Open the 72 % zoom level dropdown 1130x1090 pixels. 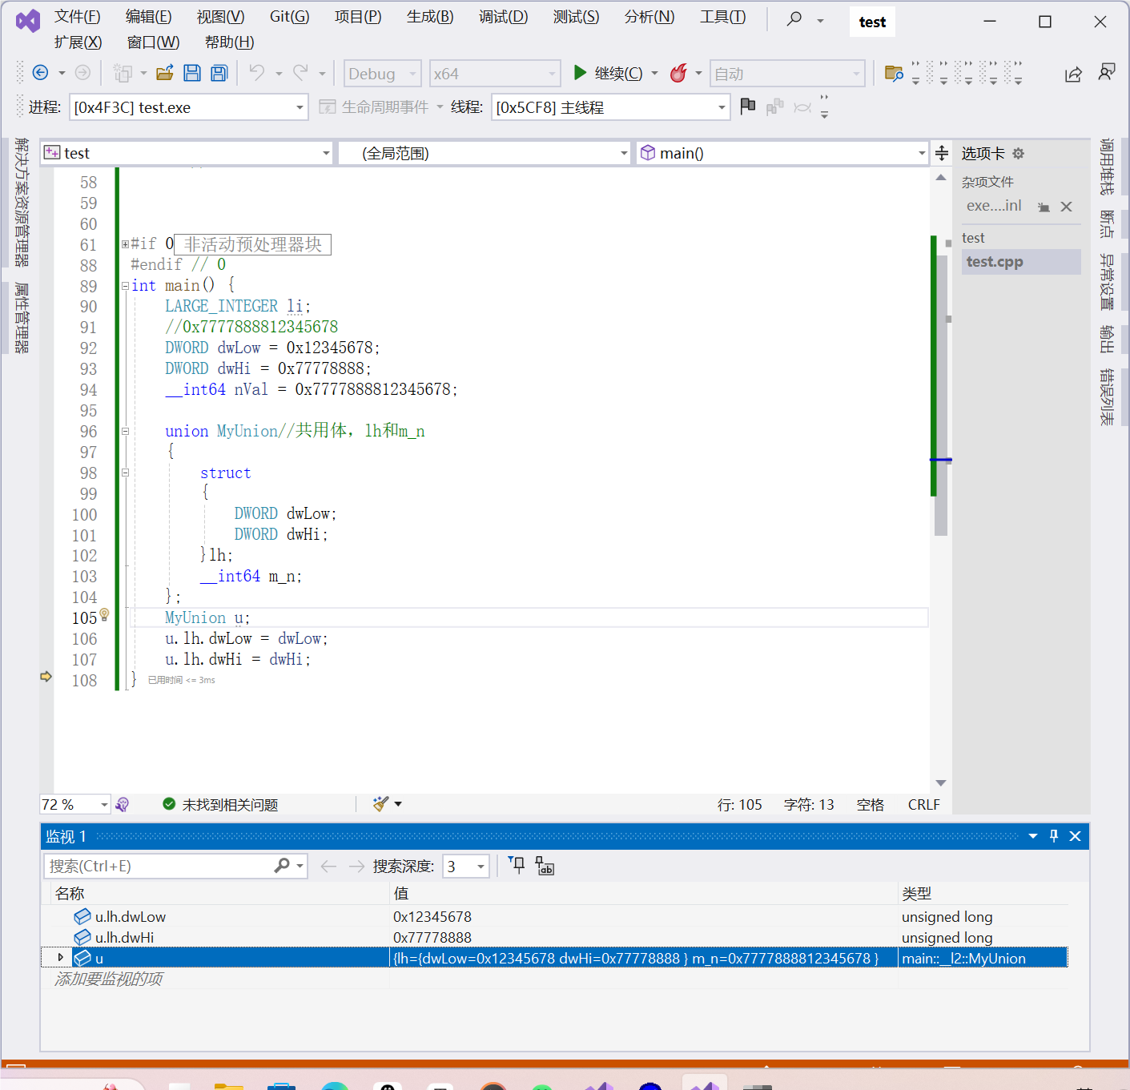pyautogui.click(x=104, y=804)
